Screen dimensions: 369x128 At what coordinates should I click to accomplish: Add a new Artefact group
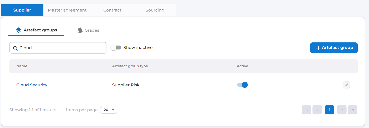334,48
